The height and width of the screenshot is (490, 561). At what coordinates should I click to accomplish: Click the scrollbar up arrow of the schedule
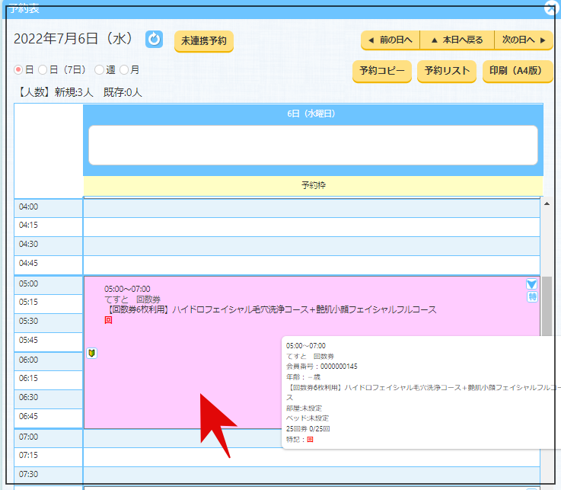(x=545, y=204)
